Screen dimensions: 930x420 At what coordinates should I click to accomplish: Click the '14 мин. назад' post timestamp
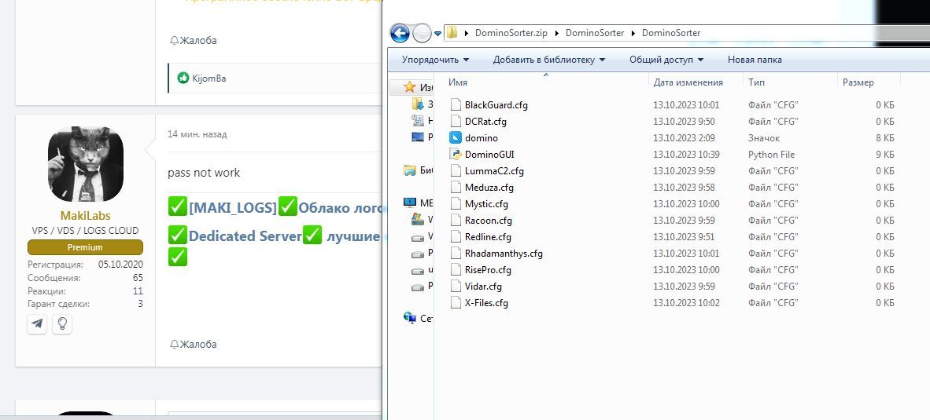click(x=197, y=134)
